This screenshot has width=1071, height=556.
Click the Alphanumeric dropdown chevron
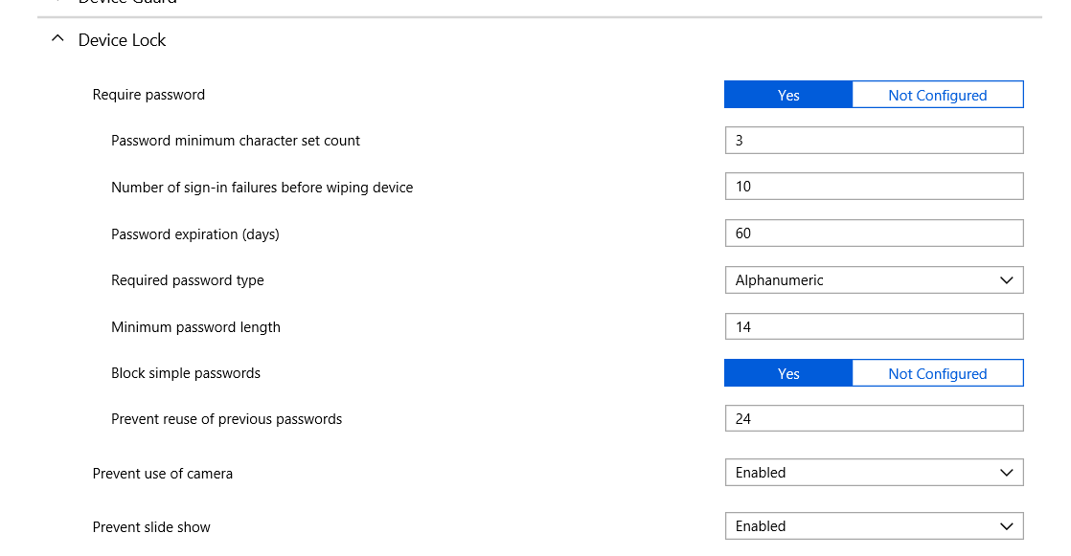point(1006,279)
